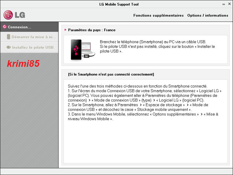233x175 pixels.
Task: Click the USB plug icon beside Installez
Action: [8, 47]
